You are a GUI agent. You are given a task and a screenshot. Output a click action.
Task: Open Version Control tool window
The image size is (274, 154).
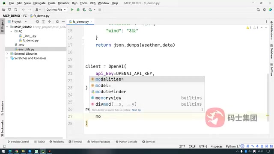tap(18, 142)
